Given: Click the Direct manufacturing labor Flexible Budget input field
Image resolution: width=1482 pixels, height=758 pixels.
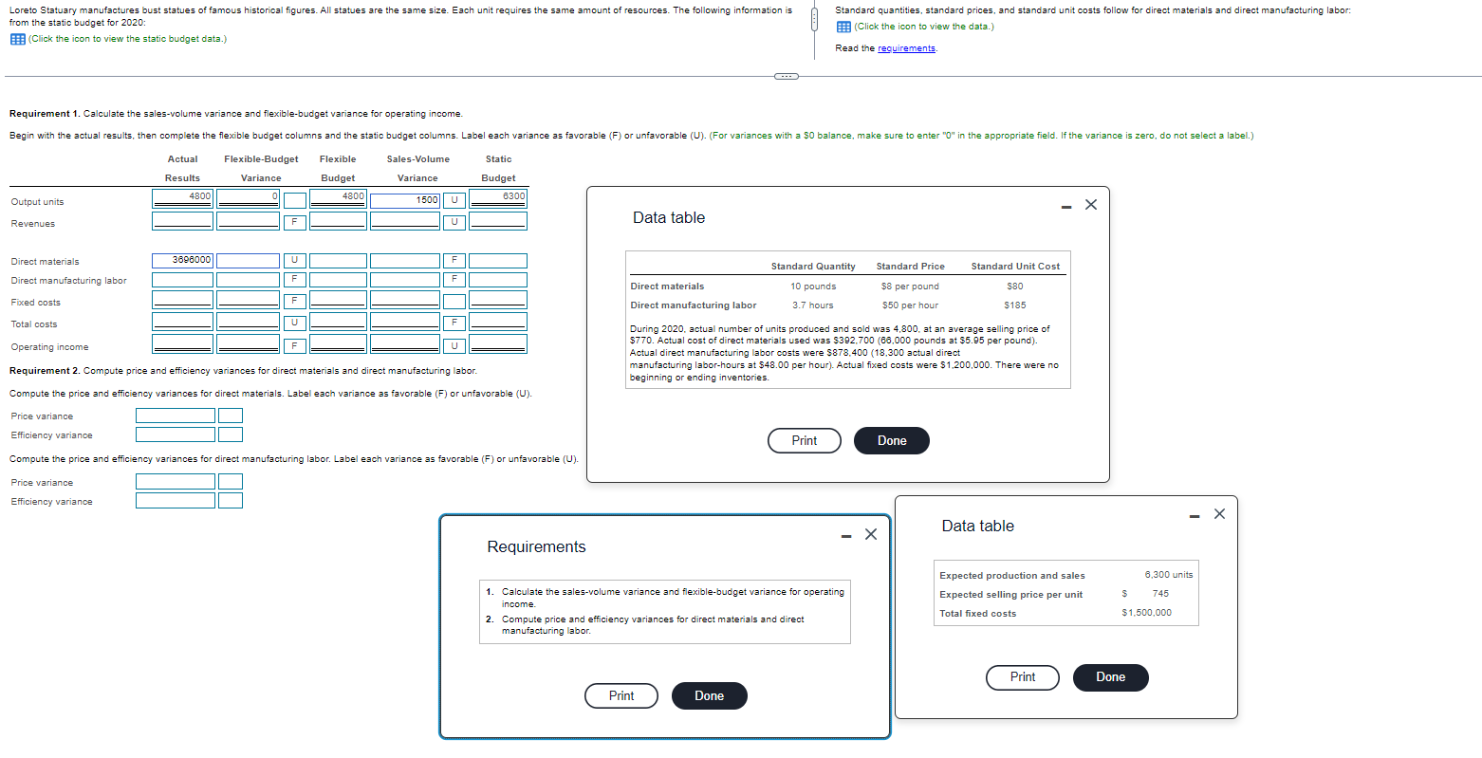Looking at the screenshot, I should pos(338,279).
